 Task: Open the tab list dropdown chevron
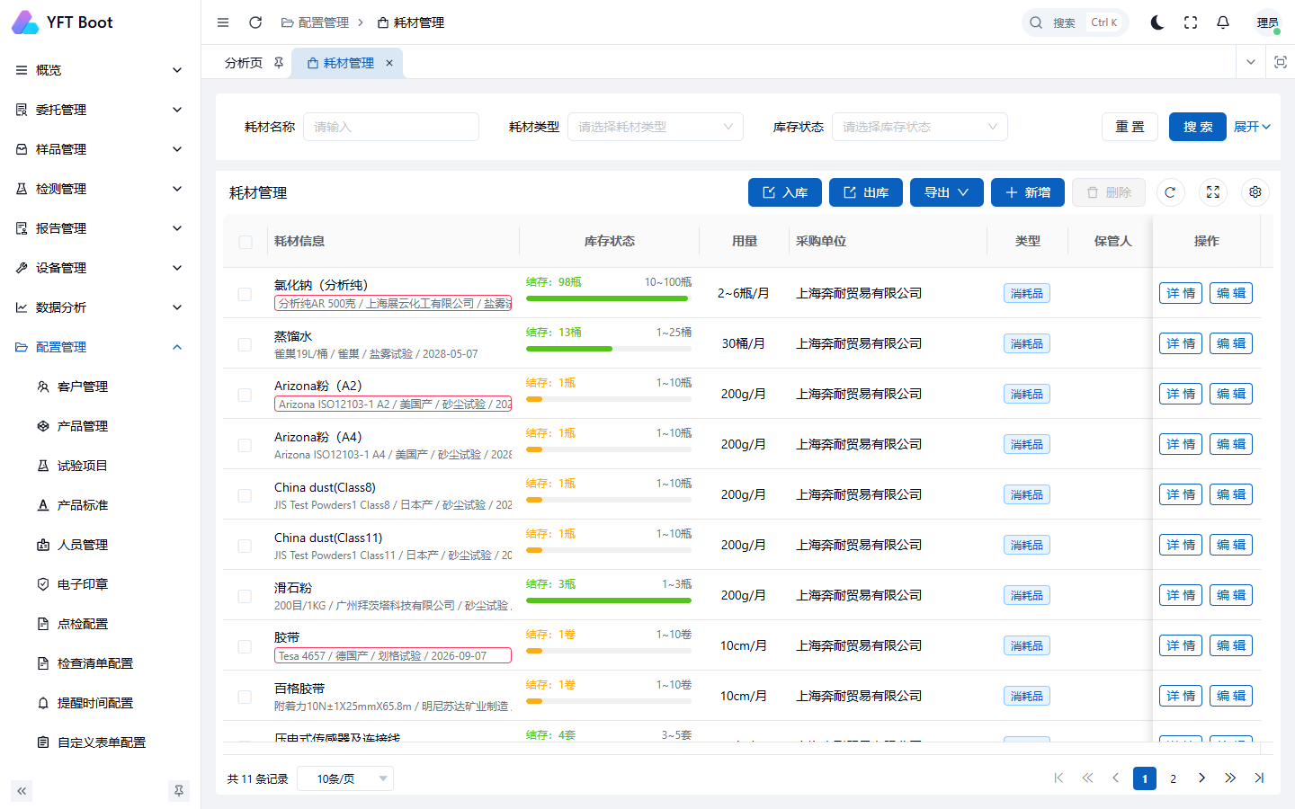pos(1251,62)
